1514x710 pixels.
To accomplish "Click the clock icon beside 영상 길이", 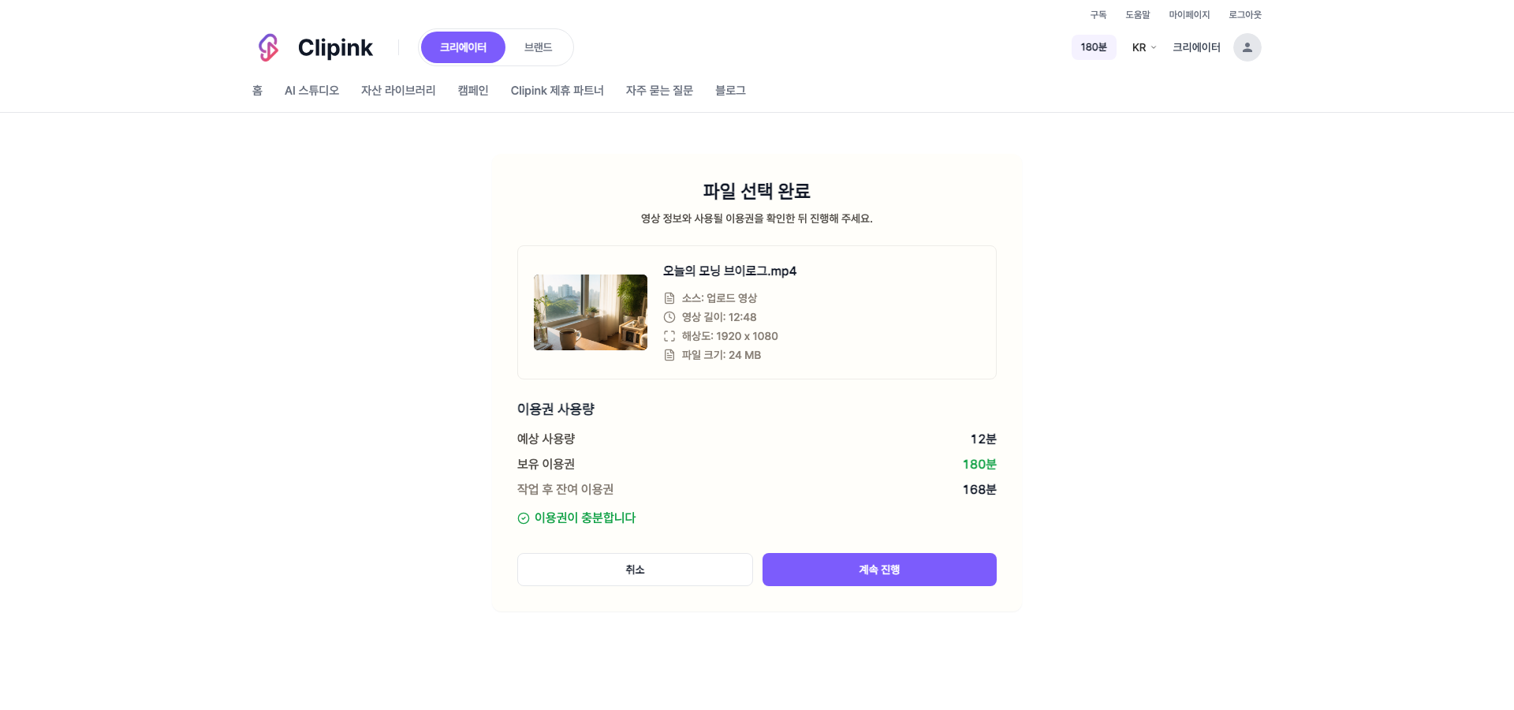I will tap(669, 317).
